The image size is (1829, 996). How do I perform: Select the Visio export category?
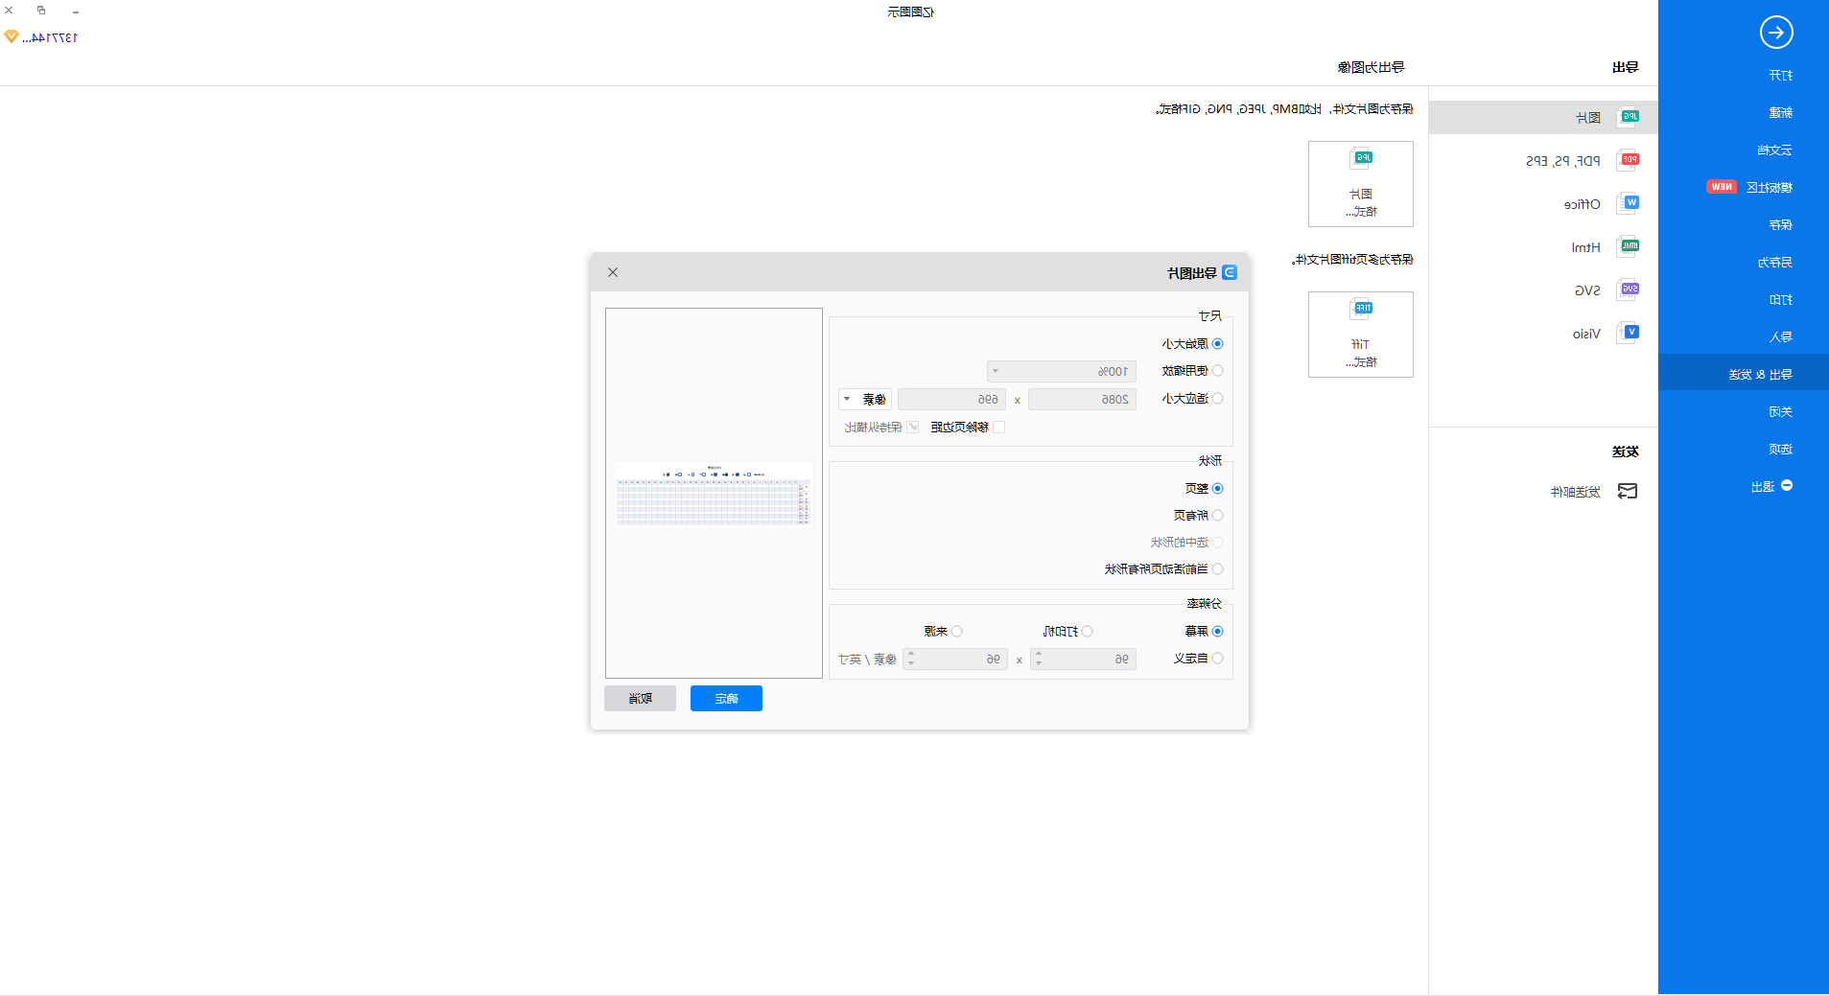tap(1543, 333)
